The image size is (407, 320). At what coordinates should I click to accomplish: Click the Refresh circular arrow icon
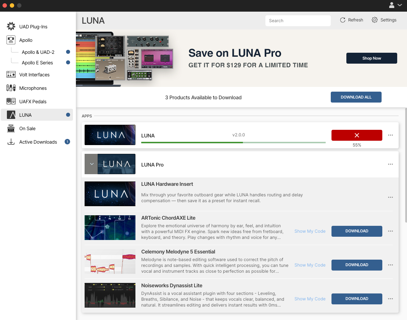(x=343, y=20)
